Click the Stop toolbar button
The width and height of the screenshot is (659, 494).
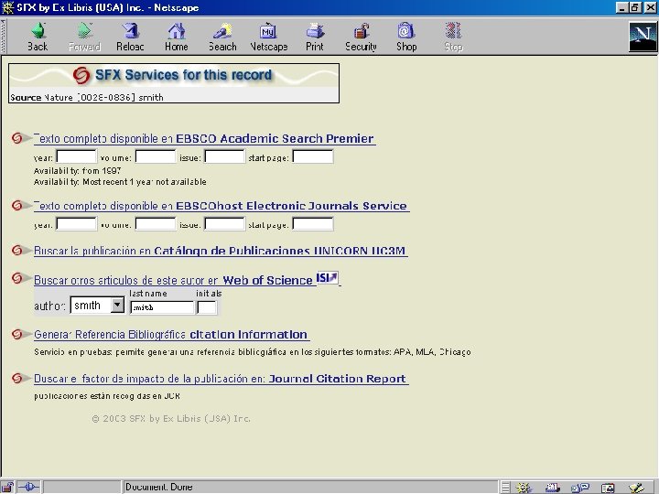[453, 37]
